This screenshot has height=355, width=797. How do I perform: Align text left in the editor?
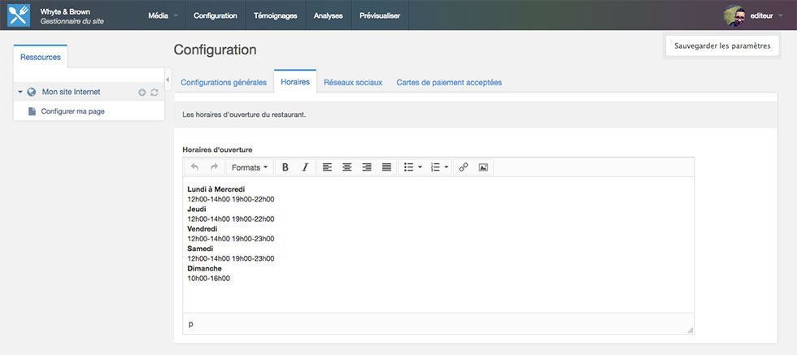click(x=327, y=167)
